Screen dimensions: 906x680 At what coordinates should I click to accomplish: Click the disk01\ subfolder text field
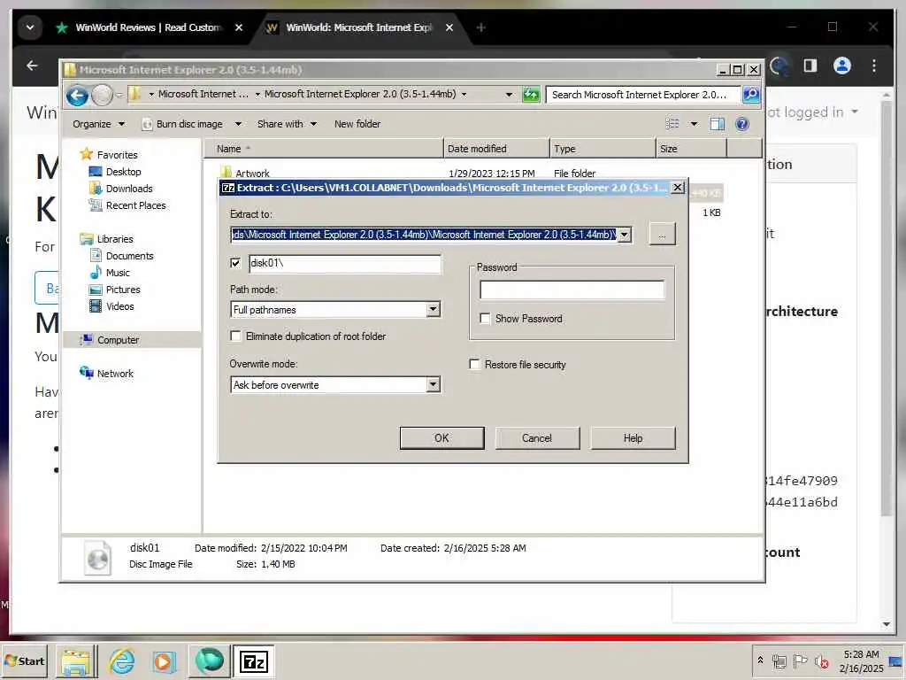(x=345, y=263)
